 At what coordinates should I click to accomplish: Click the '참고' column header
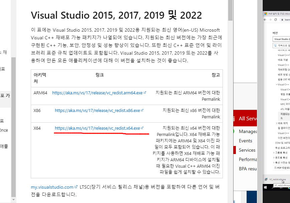pos(215,75)
